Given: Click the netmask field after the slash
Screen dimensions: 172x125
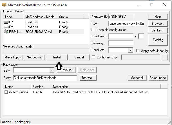Looking at the screenshot, I should click(x=141, y=36).
